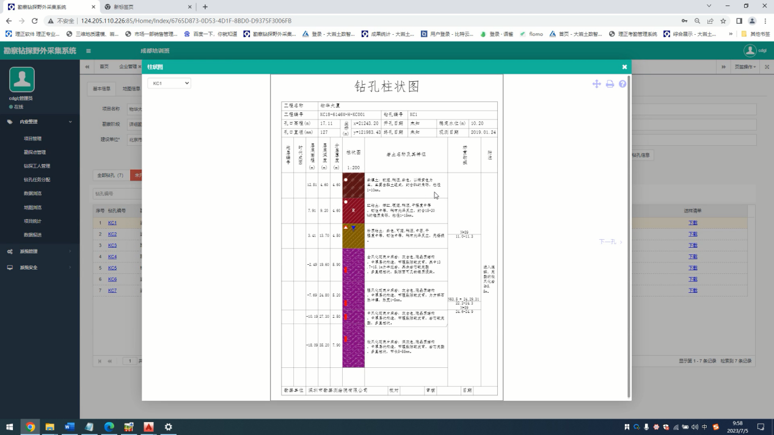The image size is (774, 435).
Task: Click the 下载 link in the KC2 row
Action: [x=692, y=234]
